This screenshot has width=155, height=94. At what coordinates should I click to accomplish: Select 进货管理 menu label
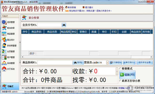click(11, 22)
